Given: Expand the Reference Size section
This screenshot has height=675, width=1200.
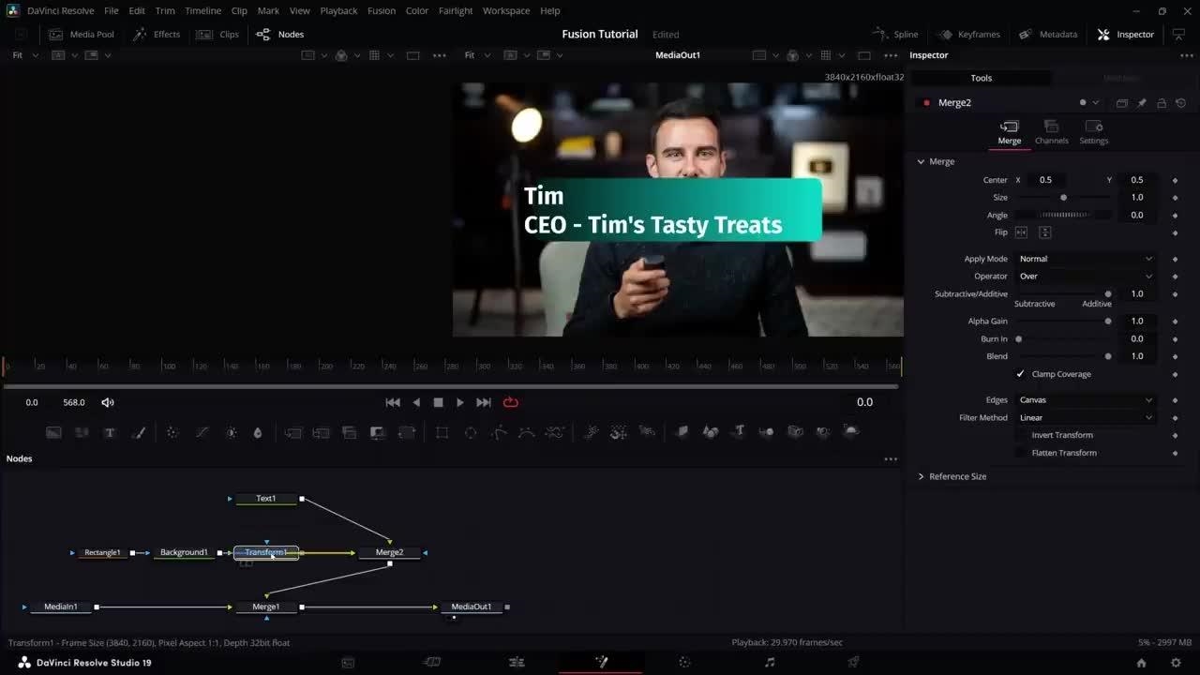Looking at the screenshot, I should pyautogui.click(x=956, y=476).
